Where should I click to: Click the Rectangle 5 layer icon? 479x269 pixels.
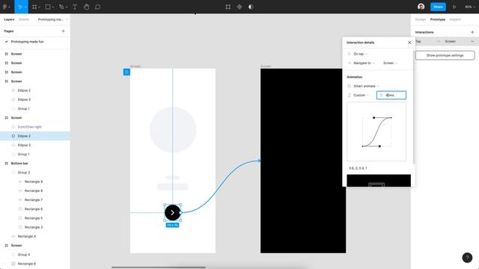(x=20, y=218)
